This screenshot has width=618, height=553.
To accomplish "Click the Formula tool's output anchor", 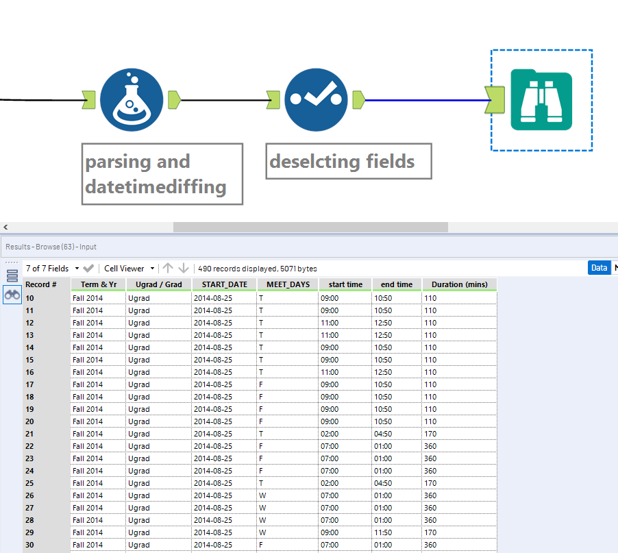I will coord(174,100).
